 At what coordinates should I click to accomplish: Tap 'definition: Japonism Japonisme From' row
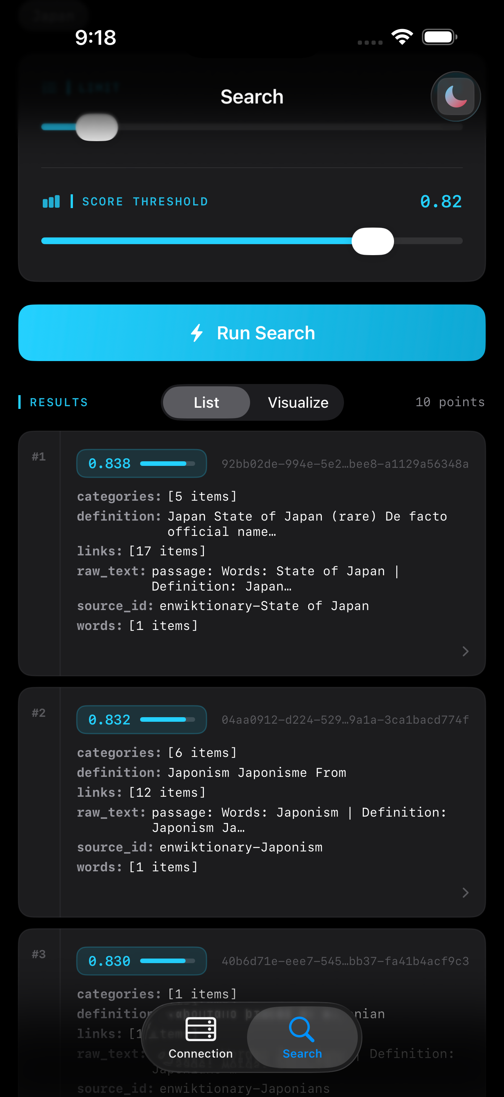[212, 772]
